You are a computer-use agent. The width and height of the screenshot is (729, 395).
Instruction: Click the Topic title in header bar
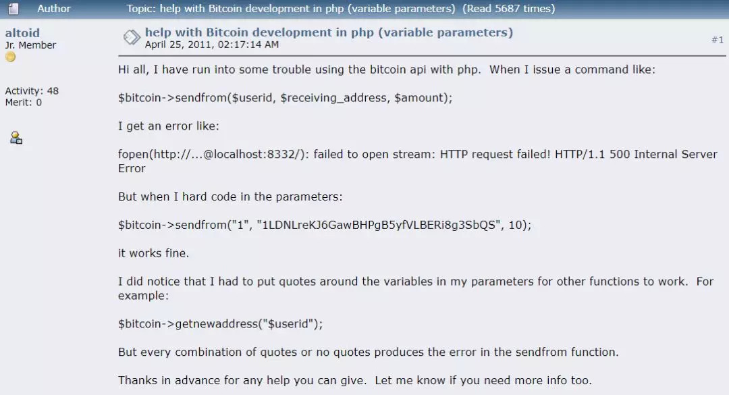pyautogui.click(x=291, y=9)
